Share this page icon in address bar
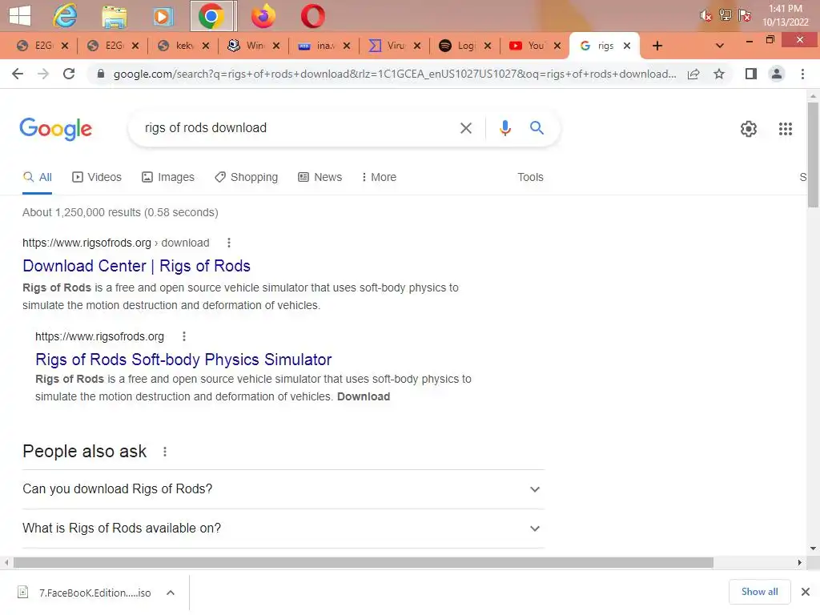 coord(693,74)
